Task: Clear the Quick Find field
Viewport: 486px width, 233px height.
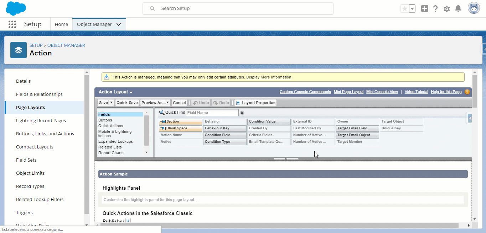Action: pyautogui.click(x=242, y=113)
